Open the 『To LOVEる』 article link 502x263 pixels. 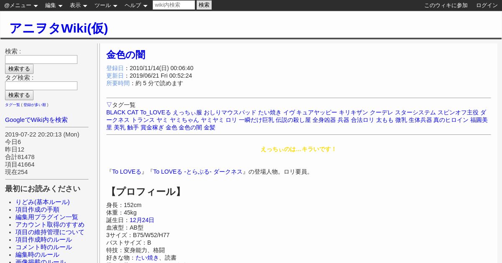coord(127,172)
